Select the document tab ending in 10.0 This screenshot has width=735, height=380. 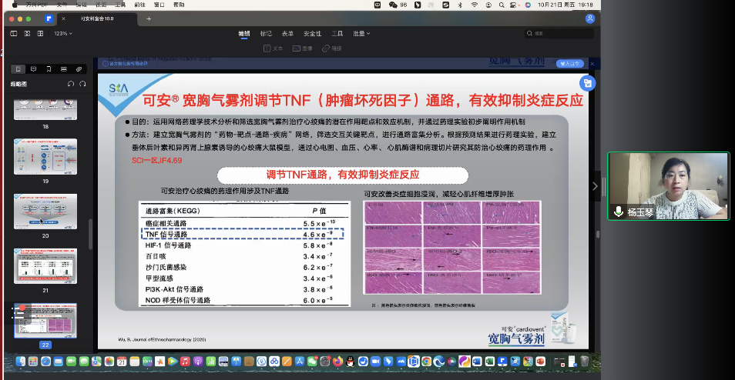pyautogui.click(x=97, y=18)
